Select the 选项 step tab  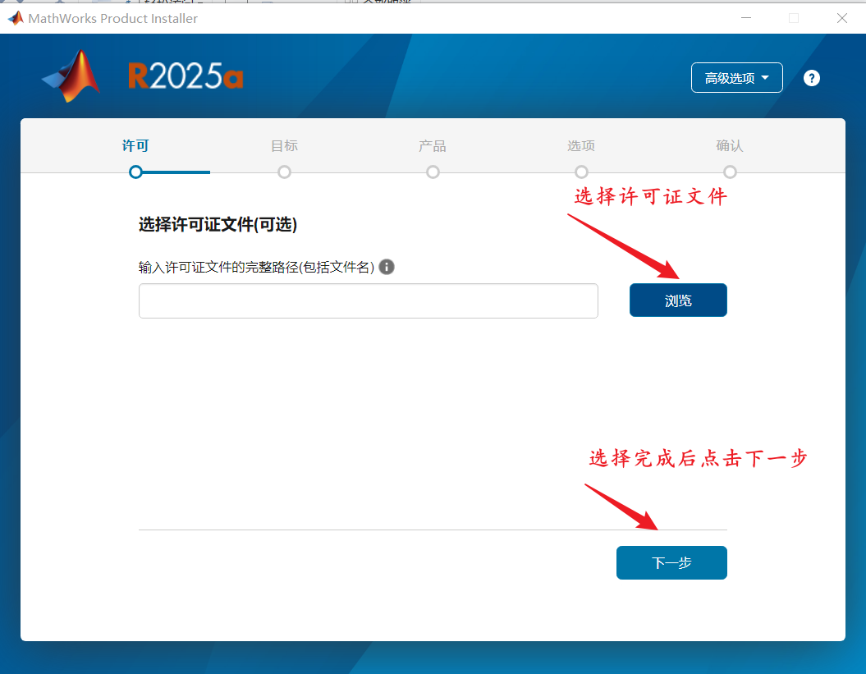(581, 145)
